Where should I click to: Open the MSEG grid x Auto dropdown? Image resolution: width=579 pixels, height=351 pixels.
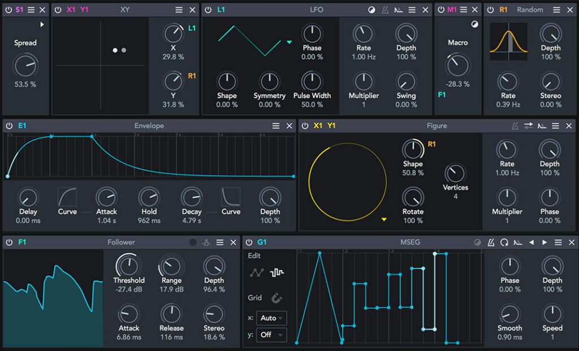[271, 318]
